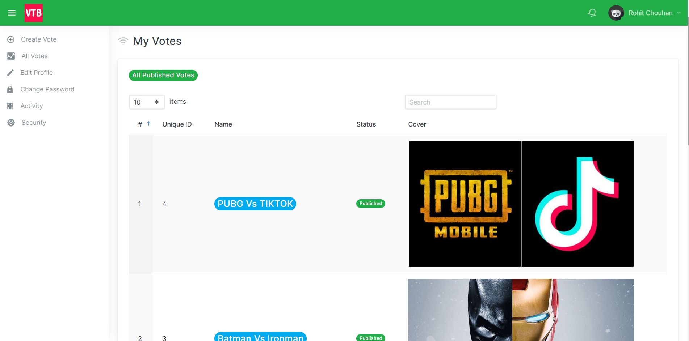Click Published status of PUBG Vs TIKTOK
689x341 pixels.
[x=371, y=204]
